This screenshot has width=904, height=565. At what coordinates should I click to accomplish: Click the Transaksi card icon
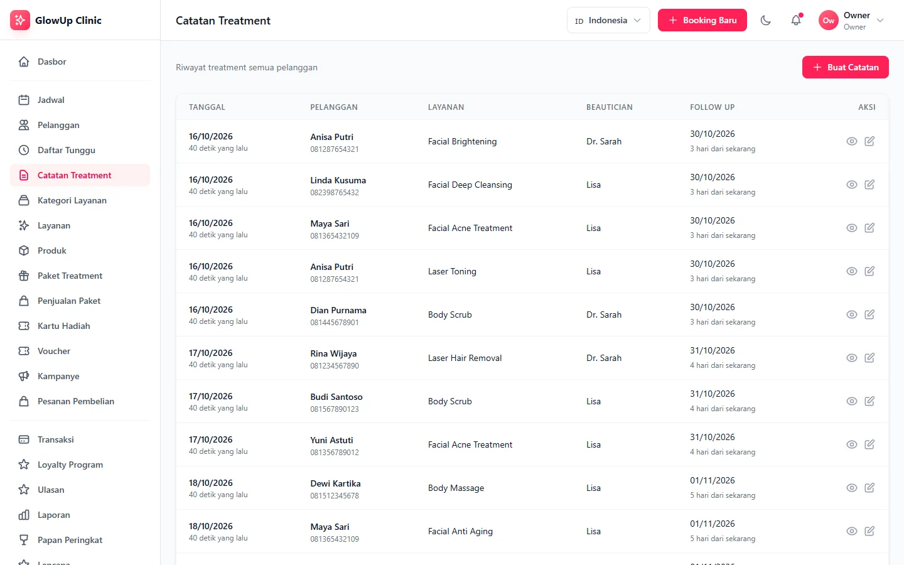click(x=24, y=439)
